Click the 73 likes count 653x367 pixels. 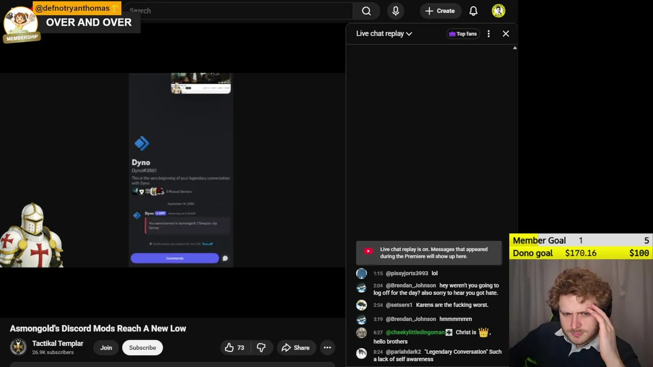241,348
